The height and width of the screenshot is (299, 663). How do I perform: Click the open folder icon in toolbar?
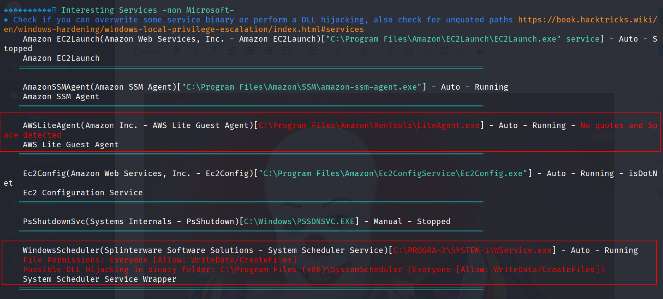480,51
